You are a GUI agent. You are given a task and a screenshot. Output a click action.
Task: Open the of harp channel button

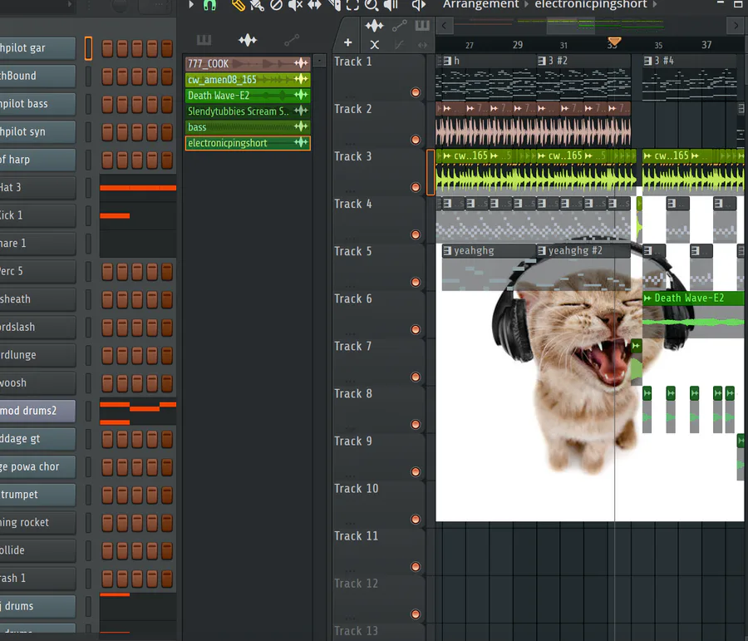[x=37, y=160]
